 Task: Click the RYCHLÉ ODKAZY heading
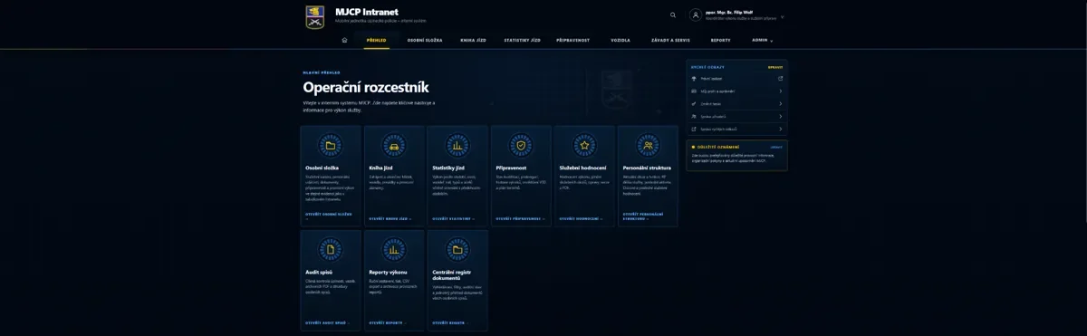coord(707,67)
